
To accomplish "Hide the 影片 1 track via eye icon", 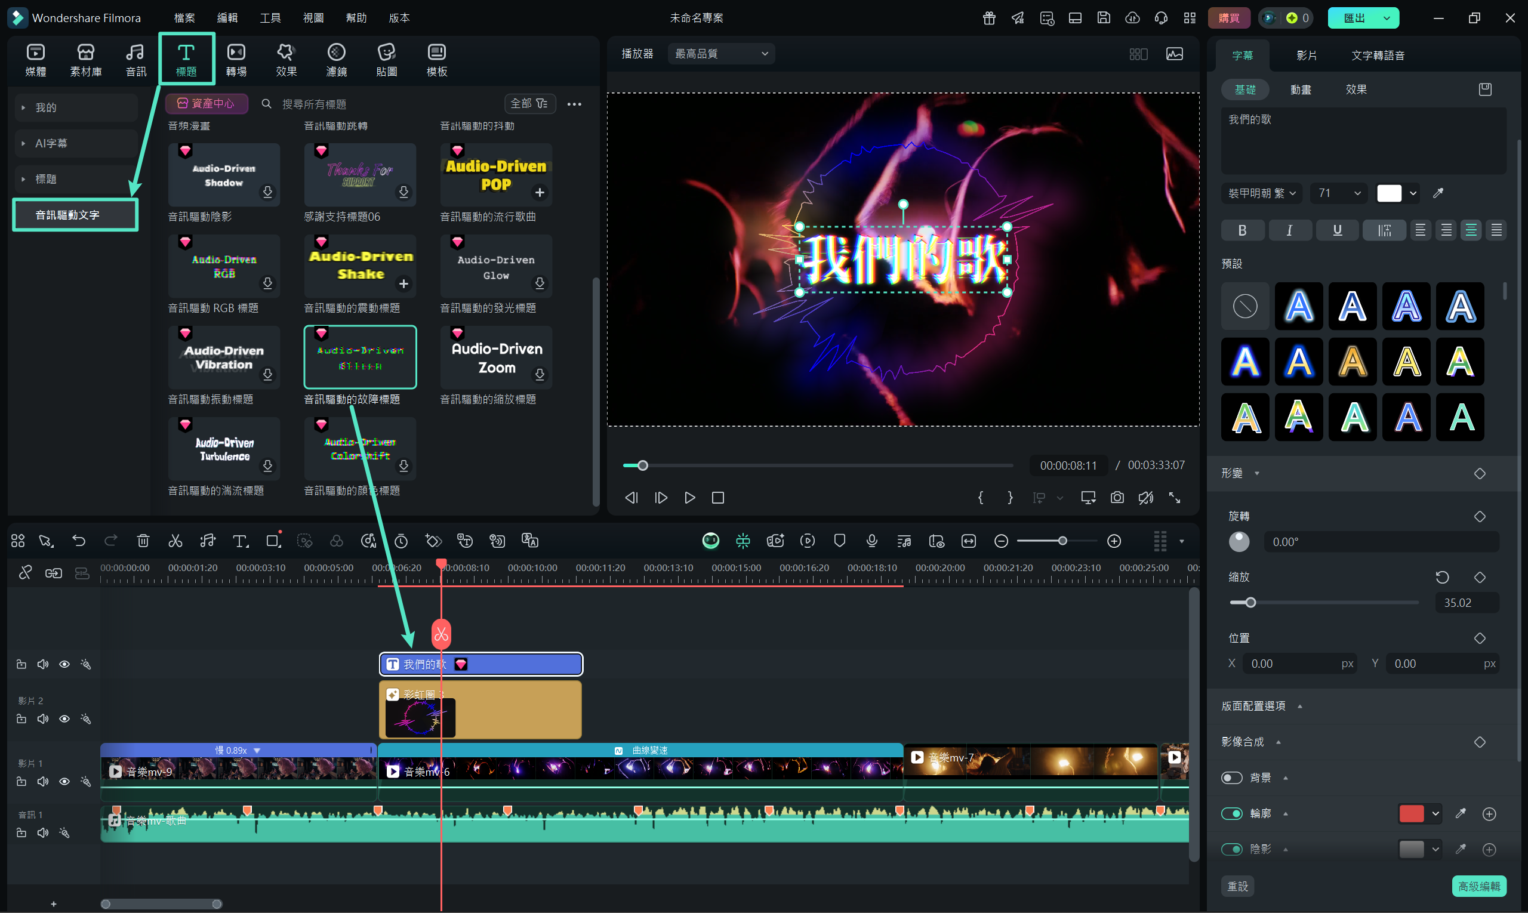I will point(64,781).
